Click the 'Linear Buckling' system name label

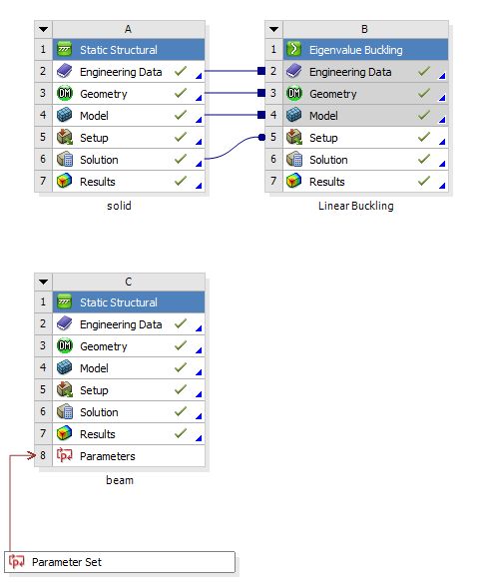pyautogui.click(x=356, y=206)
